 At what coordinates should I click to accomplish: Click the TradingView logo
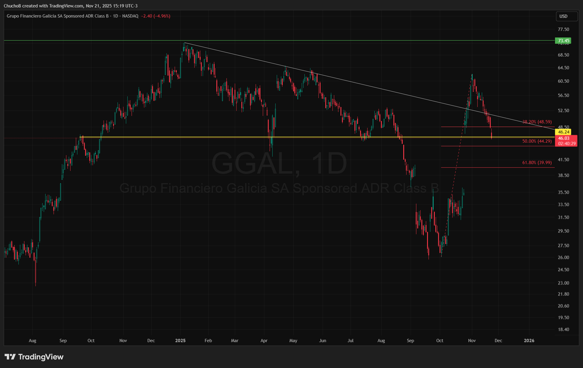coord(34,357)
